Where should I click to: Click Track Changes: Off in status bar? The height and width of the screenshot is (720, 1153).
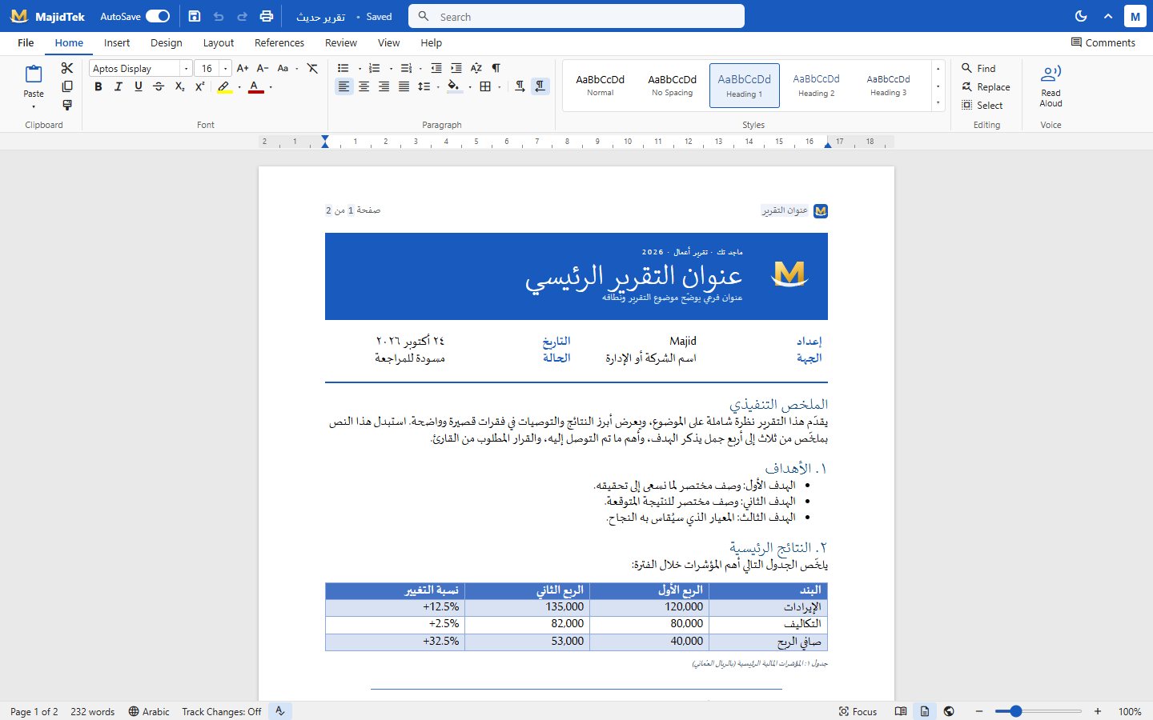click(222, 711)
